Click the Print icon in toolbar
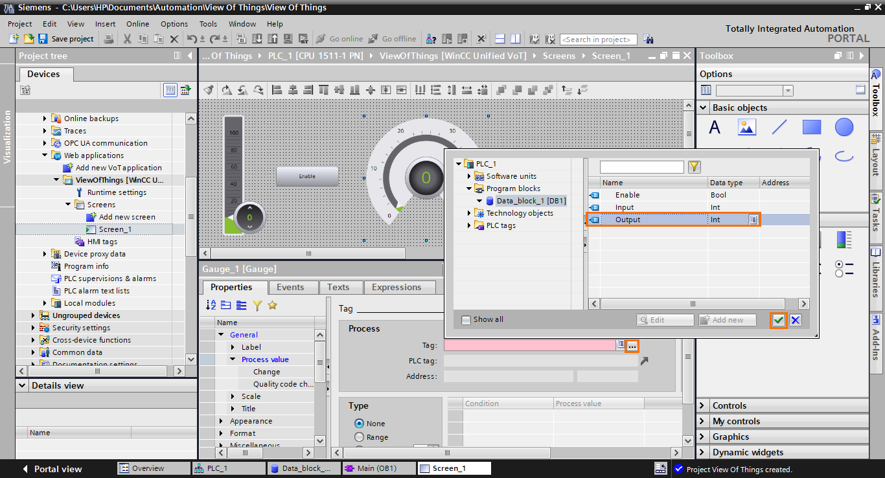Image resolution: width=885 pixels, height=478 pixels. point(108,39)
